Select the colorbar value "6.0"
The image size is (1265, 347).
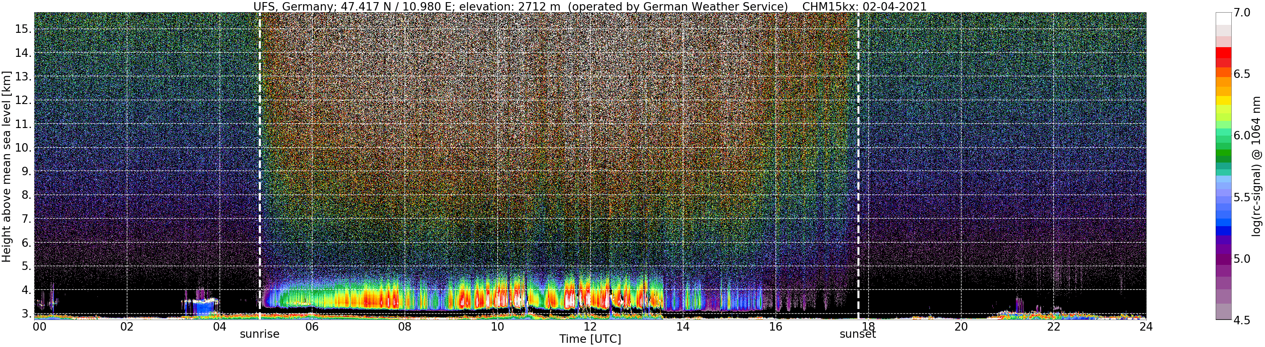point(1241,136)
